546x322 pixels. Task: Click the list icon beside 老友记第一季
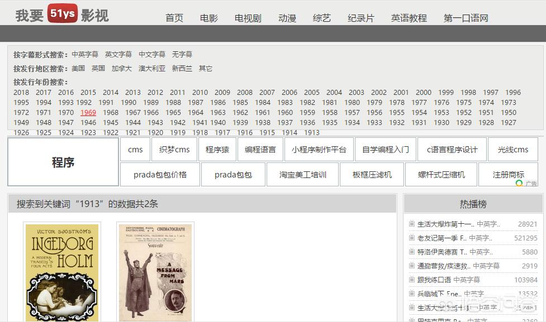411,238
